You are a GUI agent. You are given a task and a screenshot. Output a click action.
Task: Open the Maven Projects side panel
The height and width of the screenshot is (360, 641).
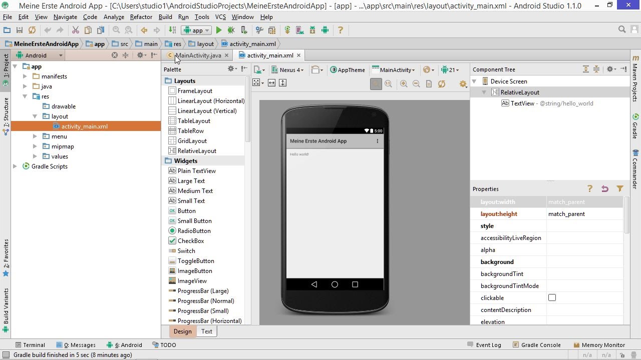pos(635,78)
